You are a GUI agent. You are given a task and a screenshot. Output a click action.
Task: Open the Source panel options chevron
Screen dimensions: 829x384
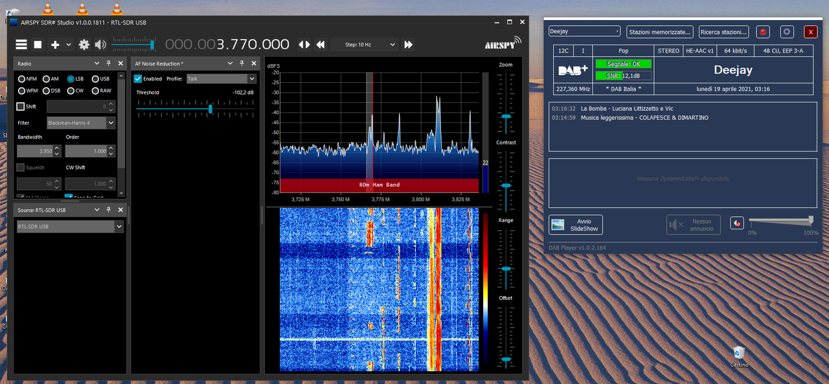point(97,210)
